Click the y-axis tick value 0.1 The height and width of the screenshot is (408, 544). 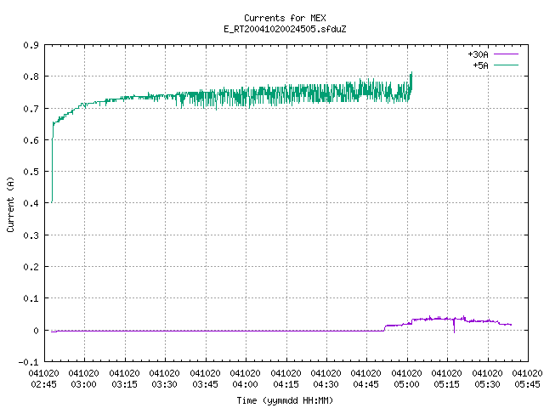point(31,298)
